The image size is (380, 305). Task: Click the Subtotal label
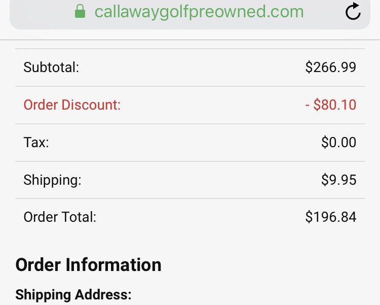tap(51, 67)
